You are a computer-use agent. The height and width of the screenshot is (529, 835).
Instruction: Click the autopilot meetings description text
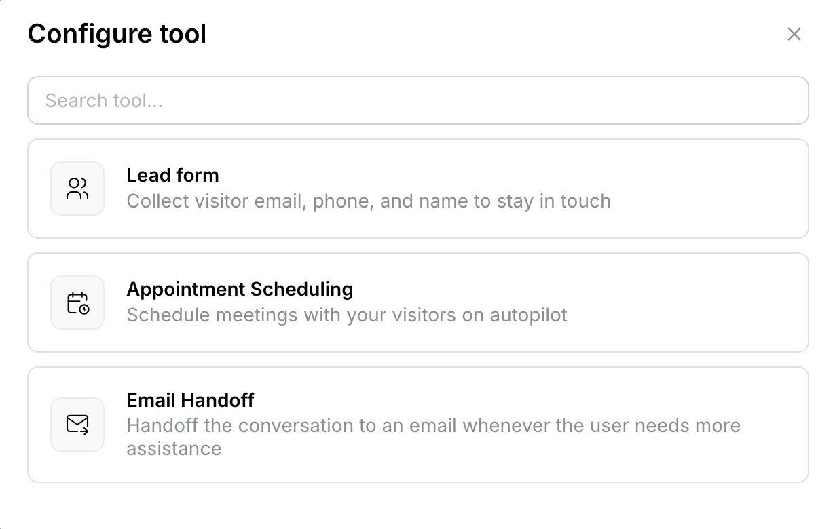coord(346,315)
